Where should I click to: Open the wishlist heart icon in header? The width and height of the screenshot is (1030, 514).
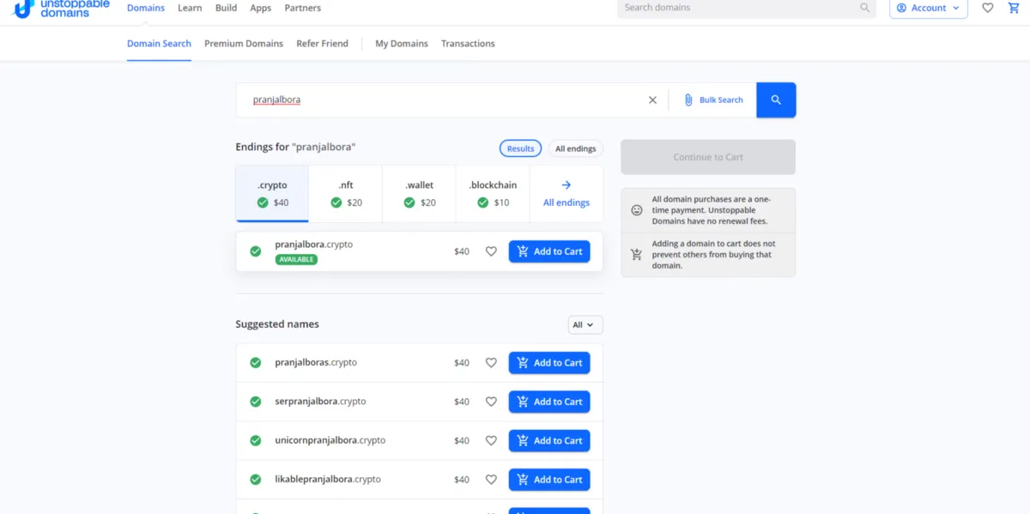(x=988, y=8)
